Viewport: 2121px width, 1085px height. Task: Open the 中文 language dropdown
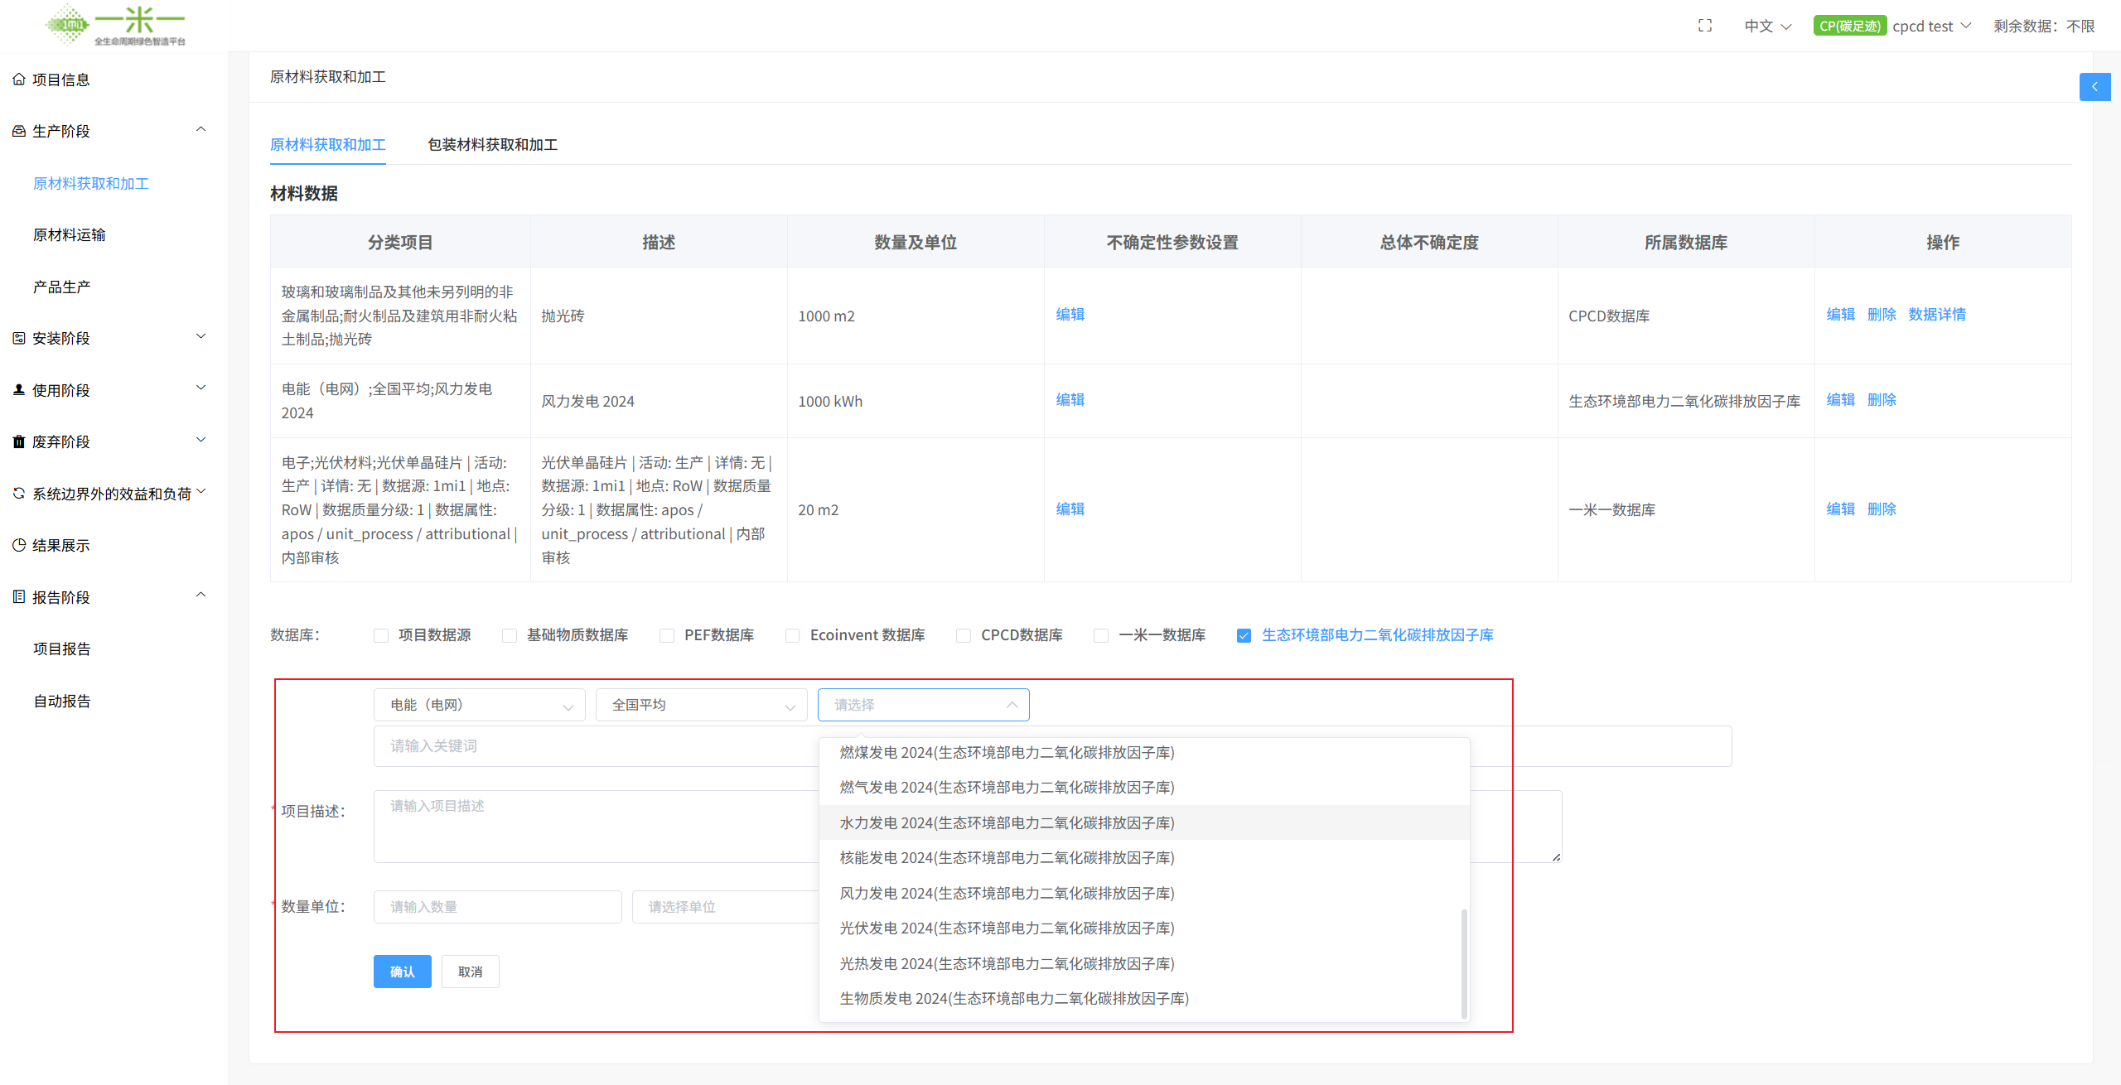(x=1767, y=26)
